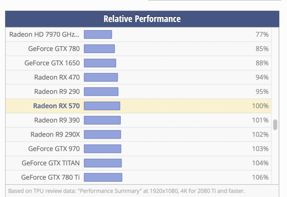
Task: Click the Relative Performance header
Action: pyautogui.click(x=142, y=19)
